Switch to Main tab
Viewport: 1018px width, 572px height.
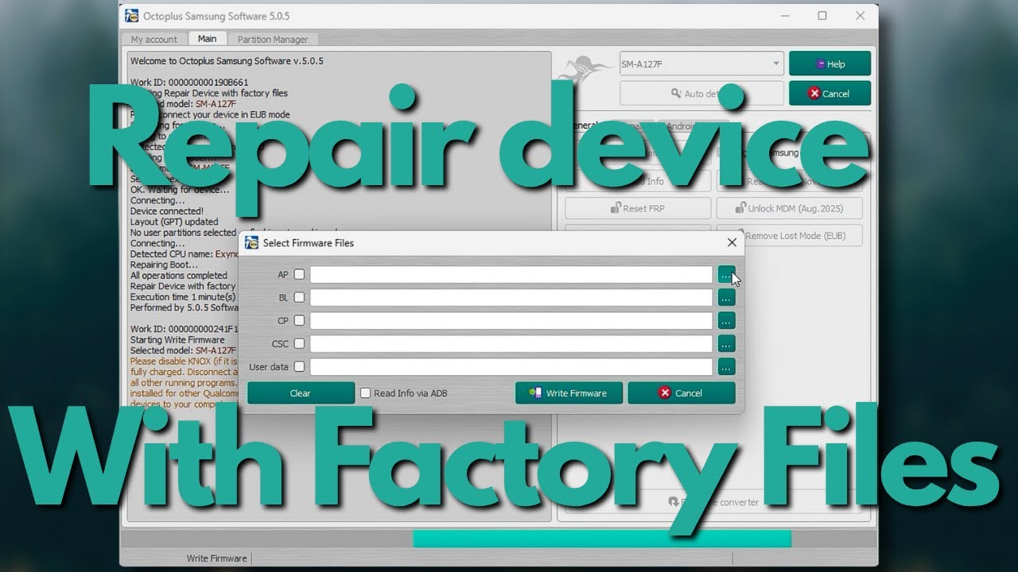pyautogui.click(x=207, y=38)
